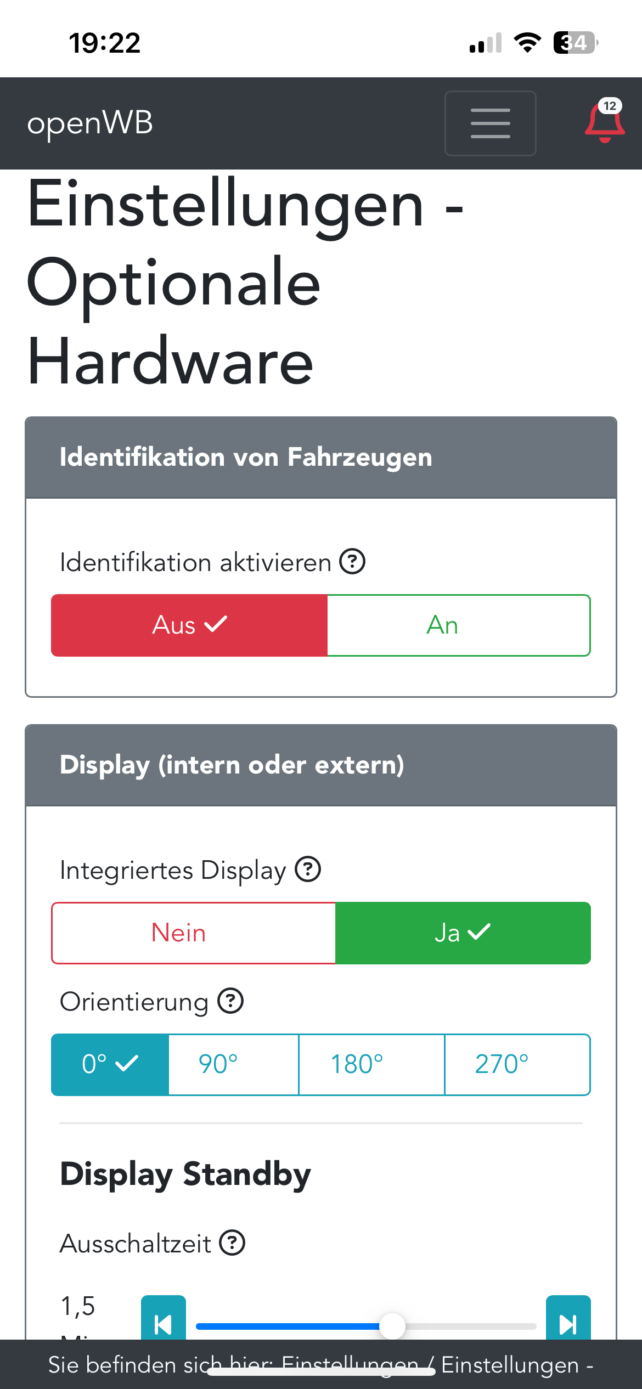This screenshot has height=1389, width=642.
Task: Open the hamburger navigation menu
Action: click(x=490, y=123)
